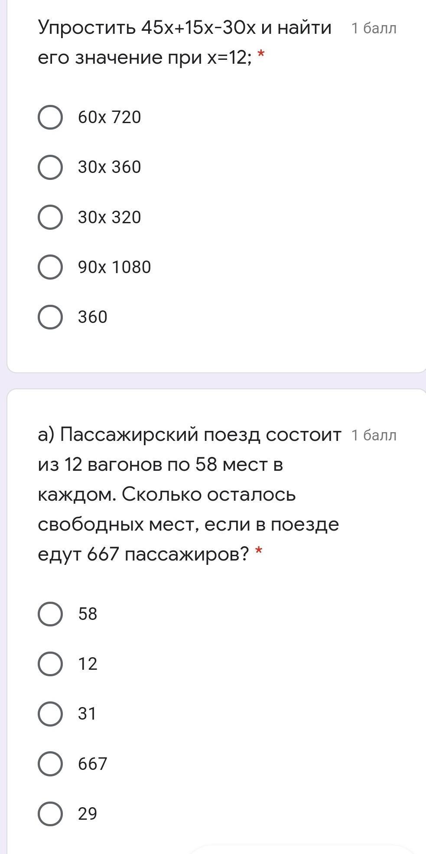Select the '667' radio button
This screenshot has height=854, width=426.
click(50, 763)
